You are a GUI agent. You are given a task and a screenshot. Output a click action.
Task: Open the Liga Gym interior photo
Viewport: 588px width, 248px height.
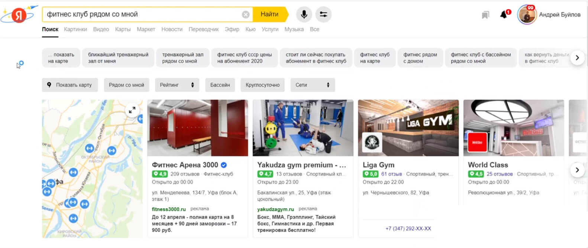pyautogui.click(x=408, y=128)
